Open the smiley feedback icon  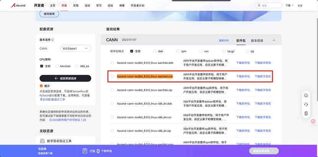tap(306, 95)
